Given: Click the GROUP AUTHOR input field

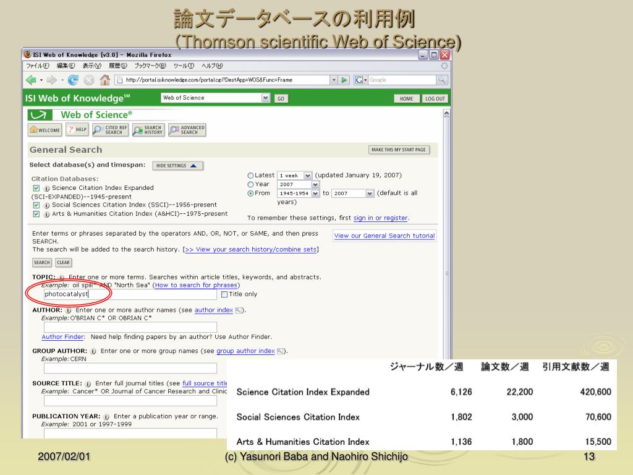Looking at the screenshot, I should (130, 368).
